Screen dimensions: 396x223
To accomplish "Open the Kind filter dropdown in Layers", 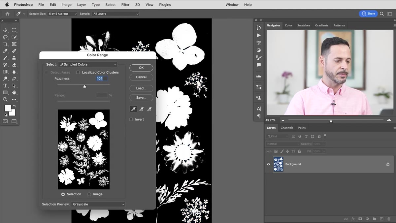I will pos(277,136).
